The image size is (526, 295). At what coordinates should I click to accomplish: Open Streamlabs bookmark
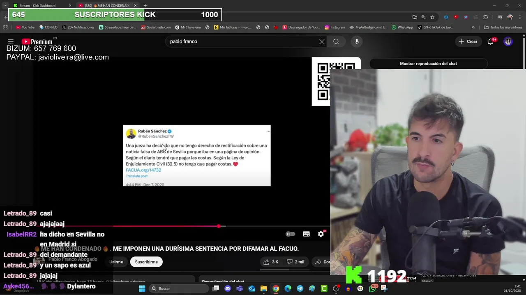tap(118, 27)
